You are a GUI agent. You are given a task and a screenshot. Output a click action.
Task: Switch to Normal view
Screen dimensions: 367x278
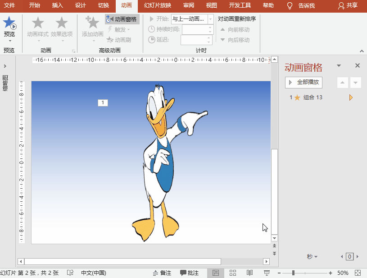tap(216, 273)
